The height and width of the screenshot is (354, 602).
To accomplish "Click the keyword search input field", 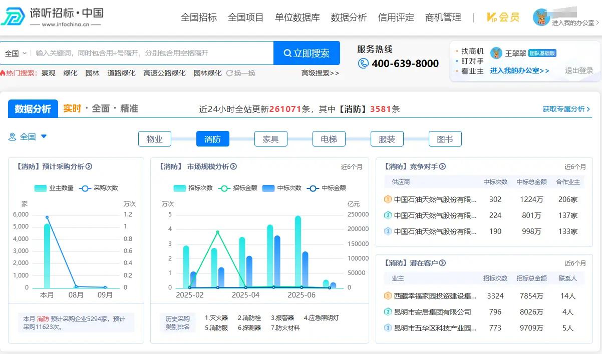I will click(150, 53).
